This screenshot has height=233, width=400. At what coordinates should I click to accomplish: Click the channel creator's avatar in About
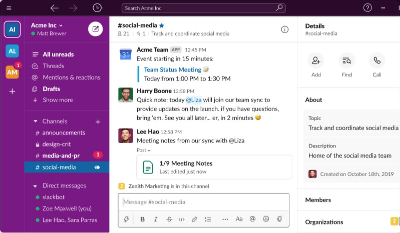tap(312, 174)
